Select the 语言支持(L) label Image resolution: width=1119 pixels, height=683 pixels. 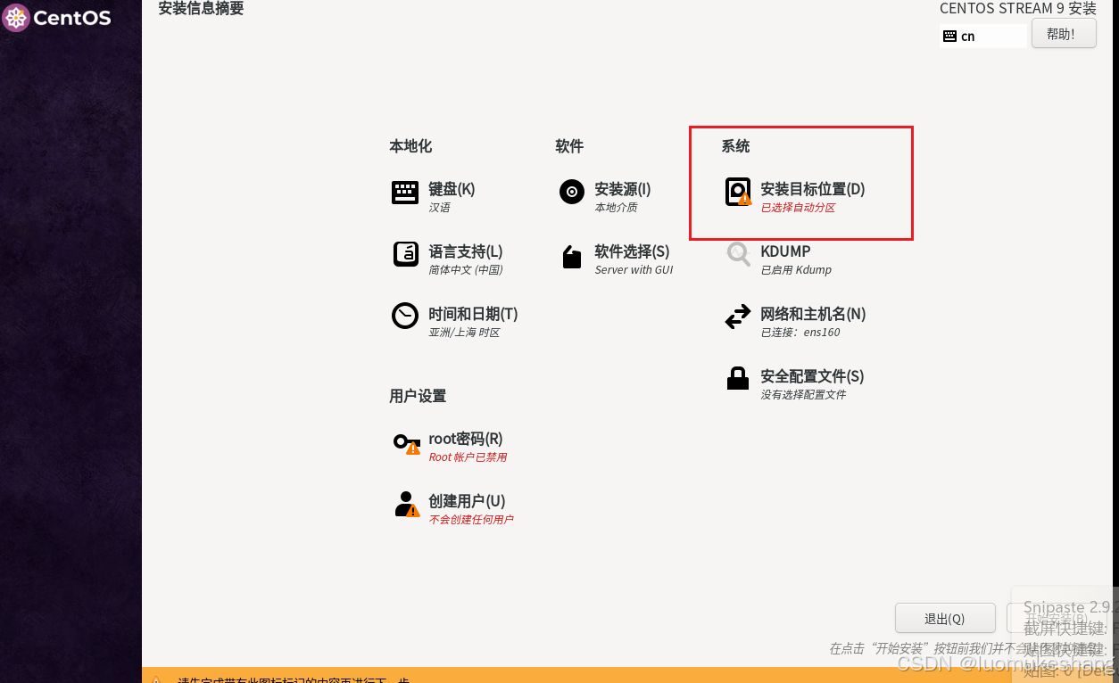[466, 251]
